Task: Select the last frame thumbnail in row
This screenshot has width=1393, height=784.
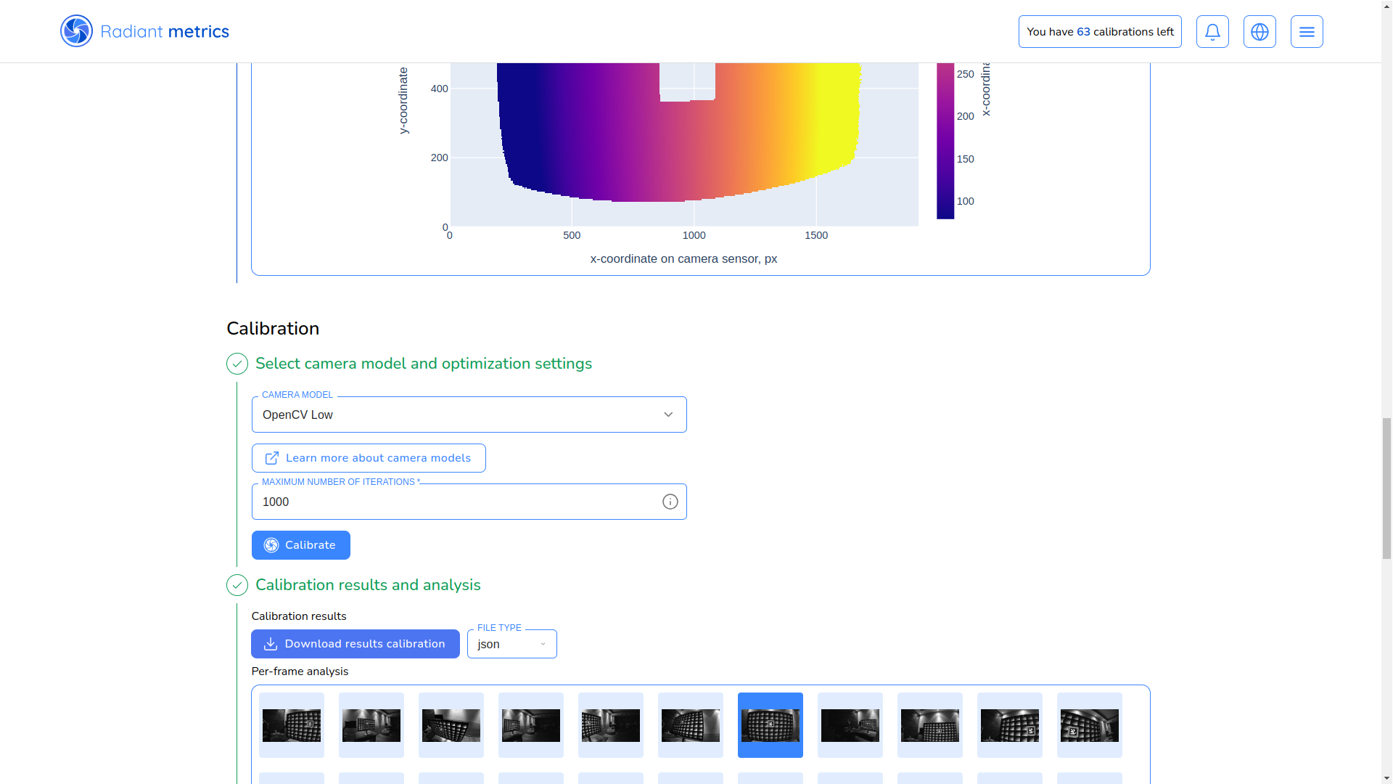Action: point(1089,725)
